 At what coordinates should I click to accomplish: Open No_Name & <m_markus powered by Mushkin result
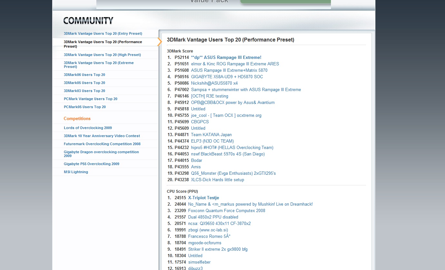(250, 204)
